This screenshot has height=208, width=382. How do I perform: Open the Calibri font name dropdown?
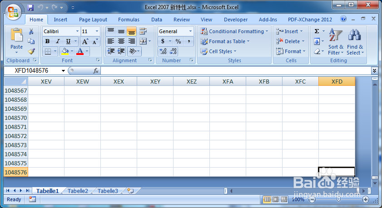(x=77, y=31)
